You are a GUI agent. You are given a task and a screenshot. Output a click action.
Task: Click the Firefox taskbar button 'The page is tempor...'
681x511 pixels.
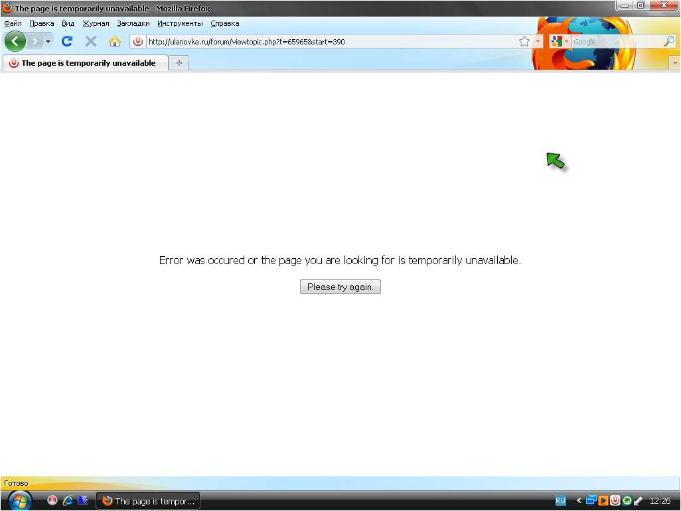click(x=147, y=501)
